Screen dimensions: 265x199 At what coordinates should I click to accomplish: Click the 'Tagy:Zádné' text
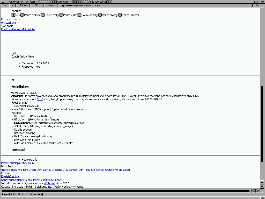pos(18,150)
